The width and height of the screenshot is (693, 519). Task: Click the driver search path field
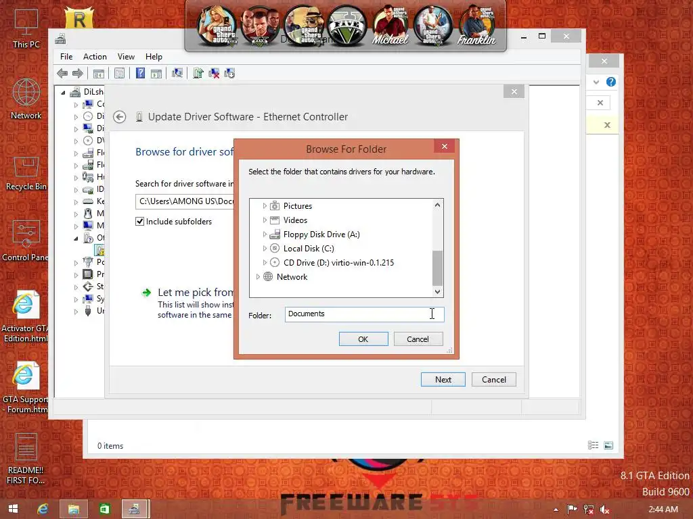(x=185, y=201)
